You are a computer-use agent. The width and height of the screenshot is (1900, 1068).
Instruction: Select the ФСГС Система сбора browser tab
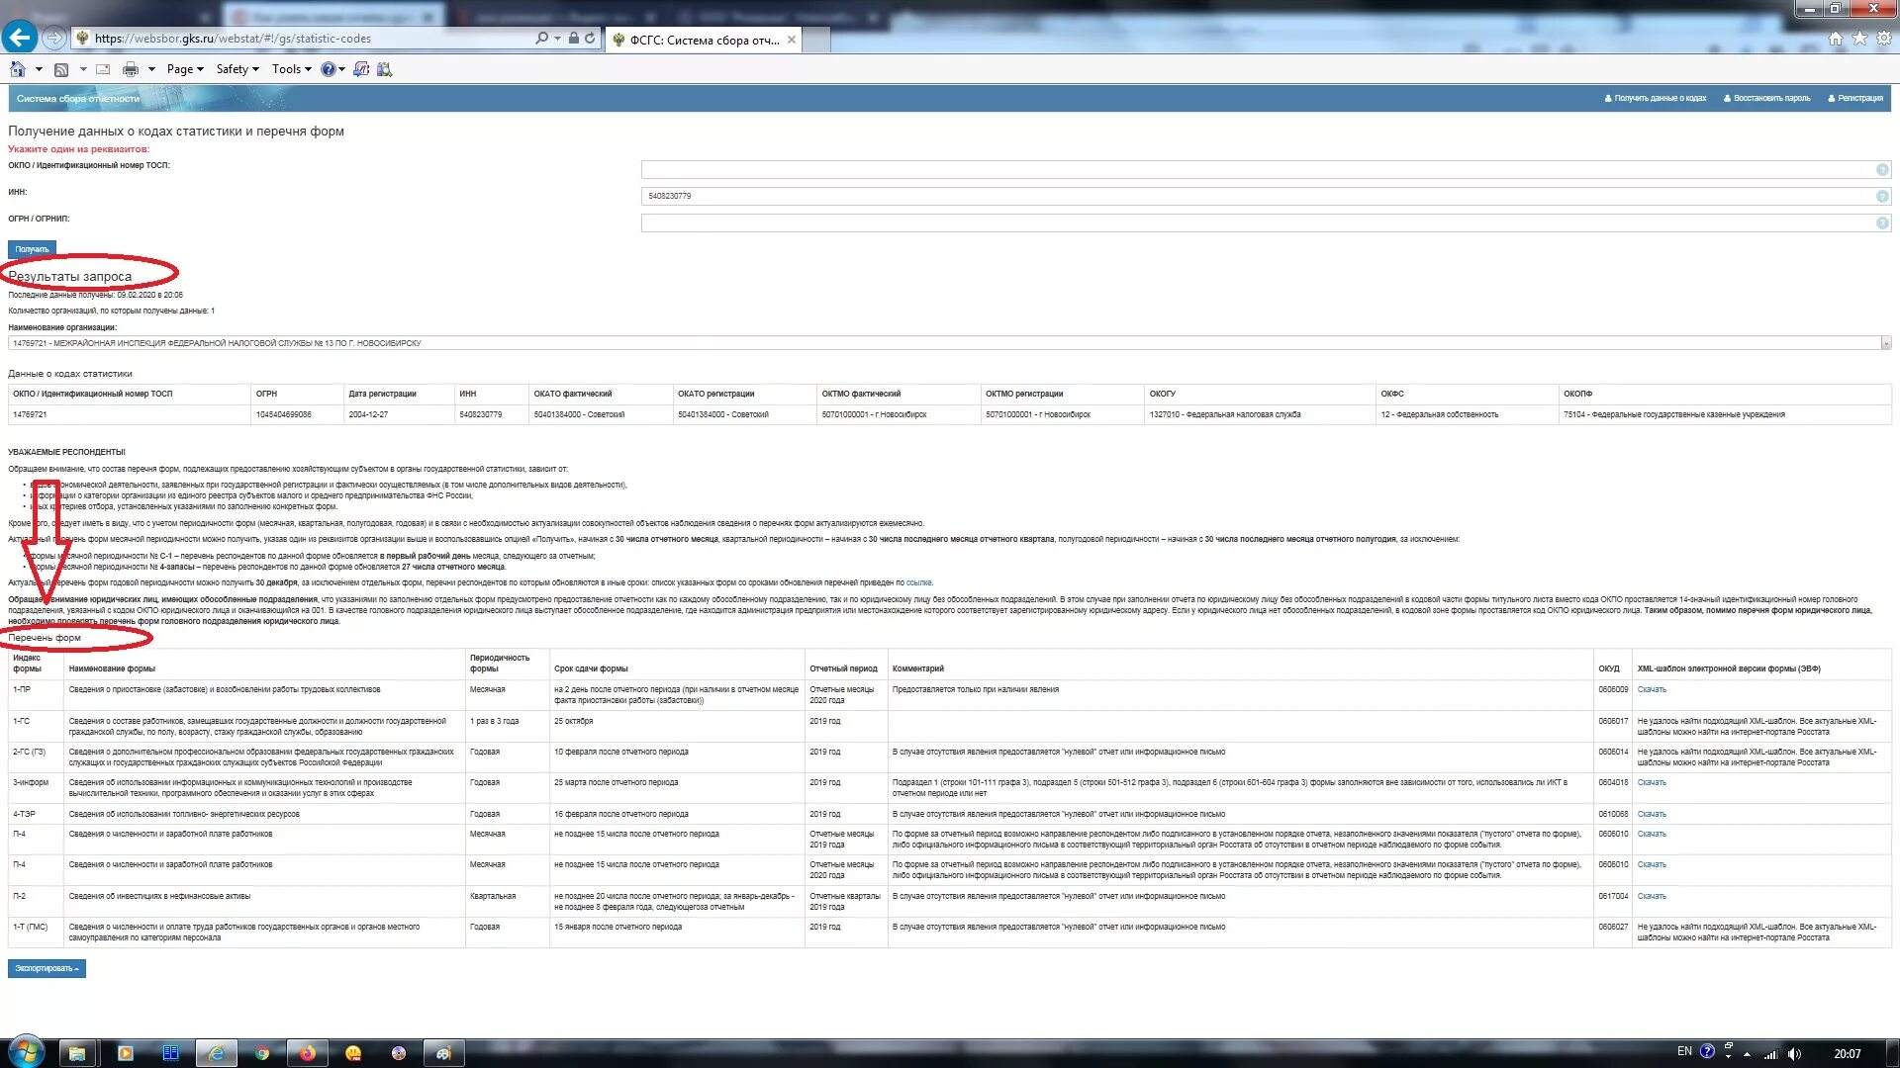(705, 40)
